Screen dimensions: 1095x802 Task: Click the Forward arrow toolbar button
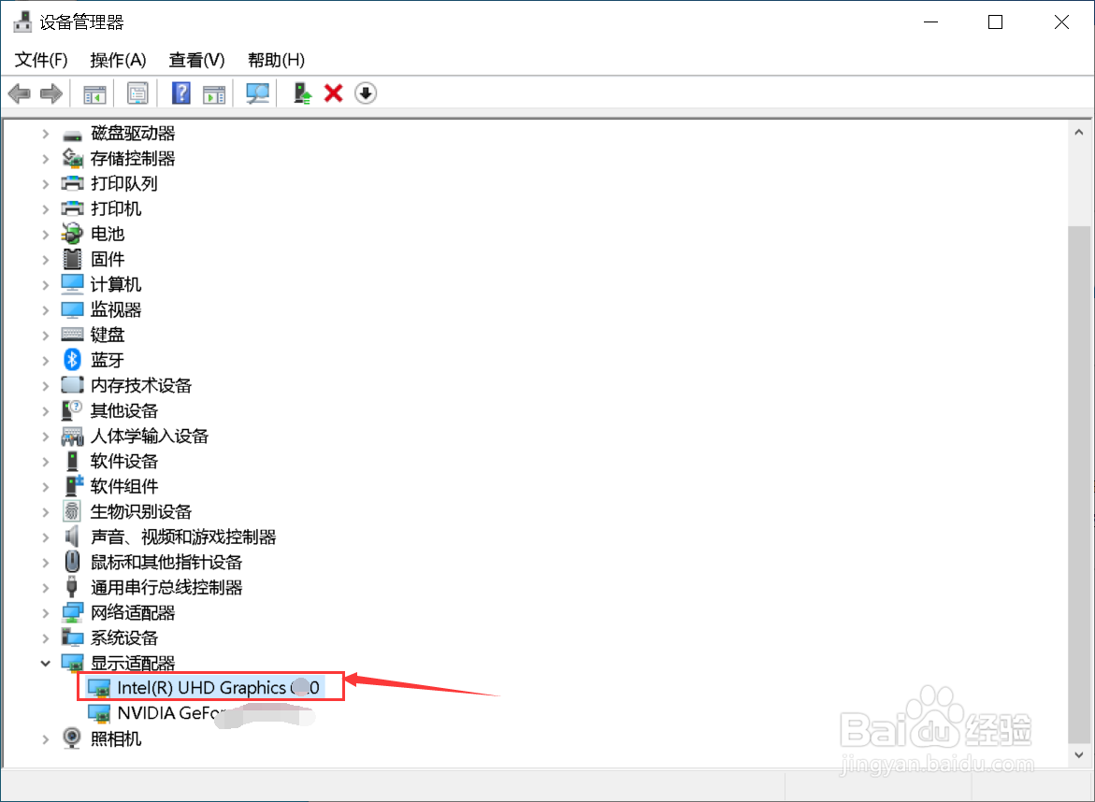51,93
